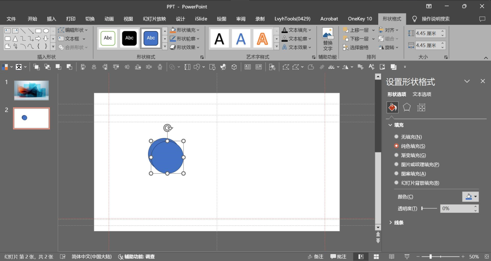The width and height of the screenshot is (491, 261).
Task: Open 文本填充 dropdown
Action: coord(297,30)
